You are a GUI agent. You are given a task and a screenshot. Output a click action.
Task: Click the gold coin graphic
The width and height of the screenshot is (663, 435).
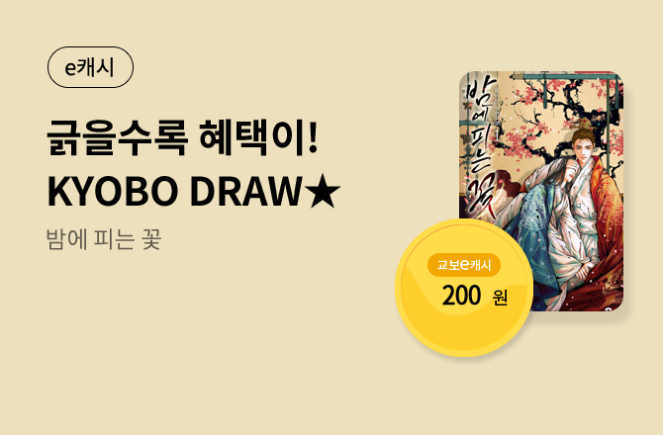464,288
